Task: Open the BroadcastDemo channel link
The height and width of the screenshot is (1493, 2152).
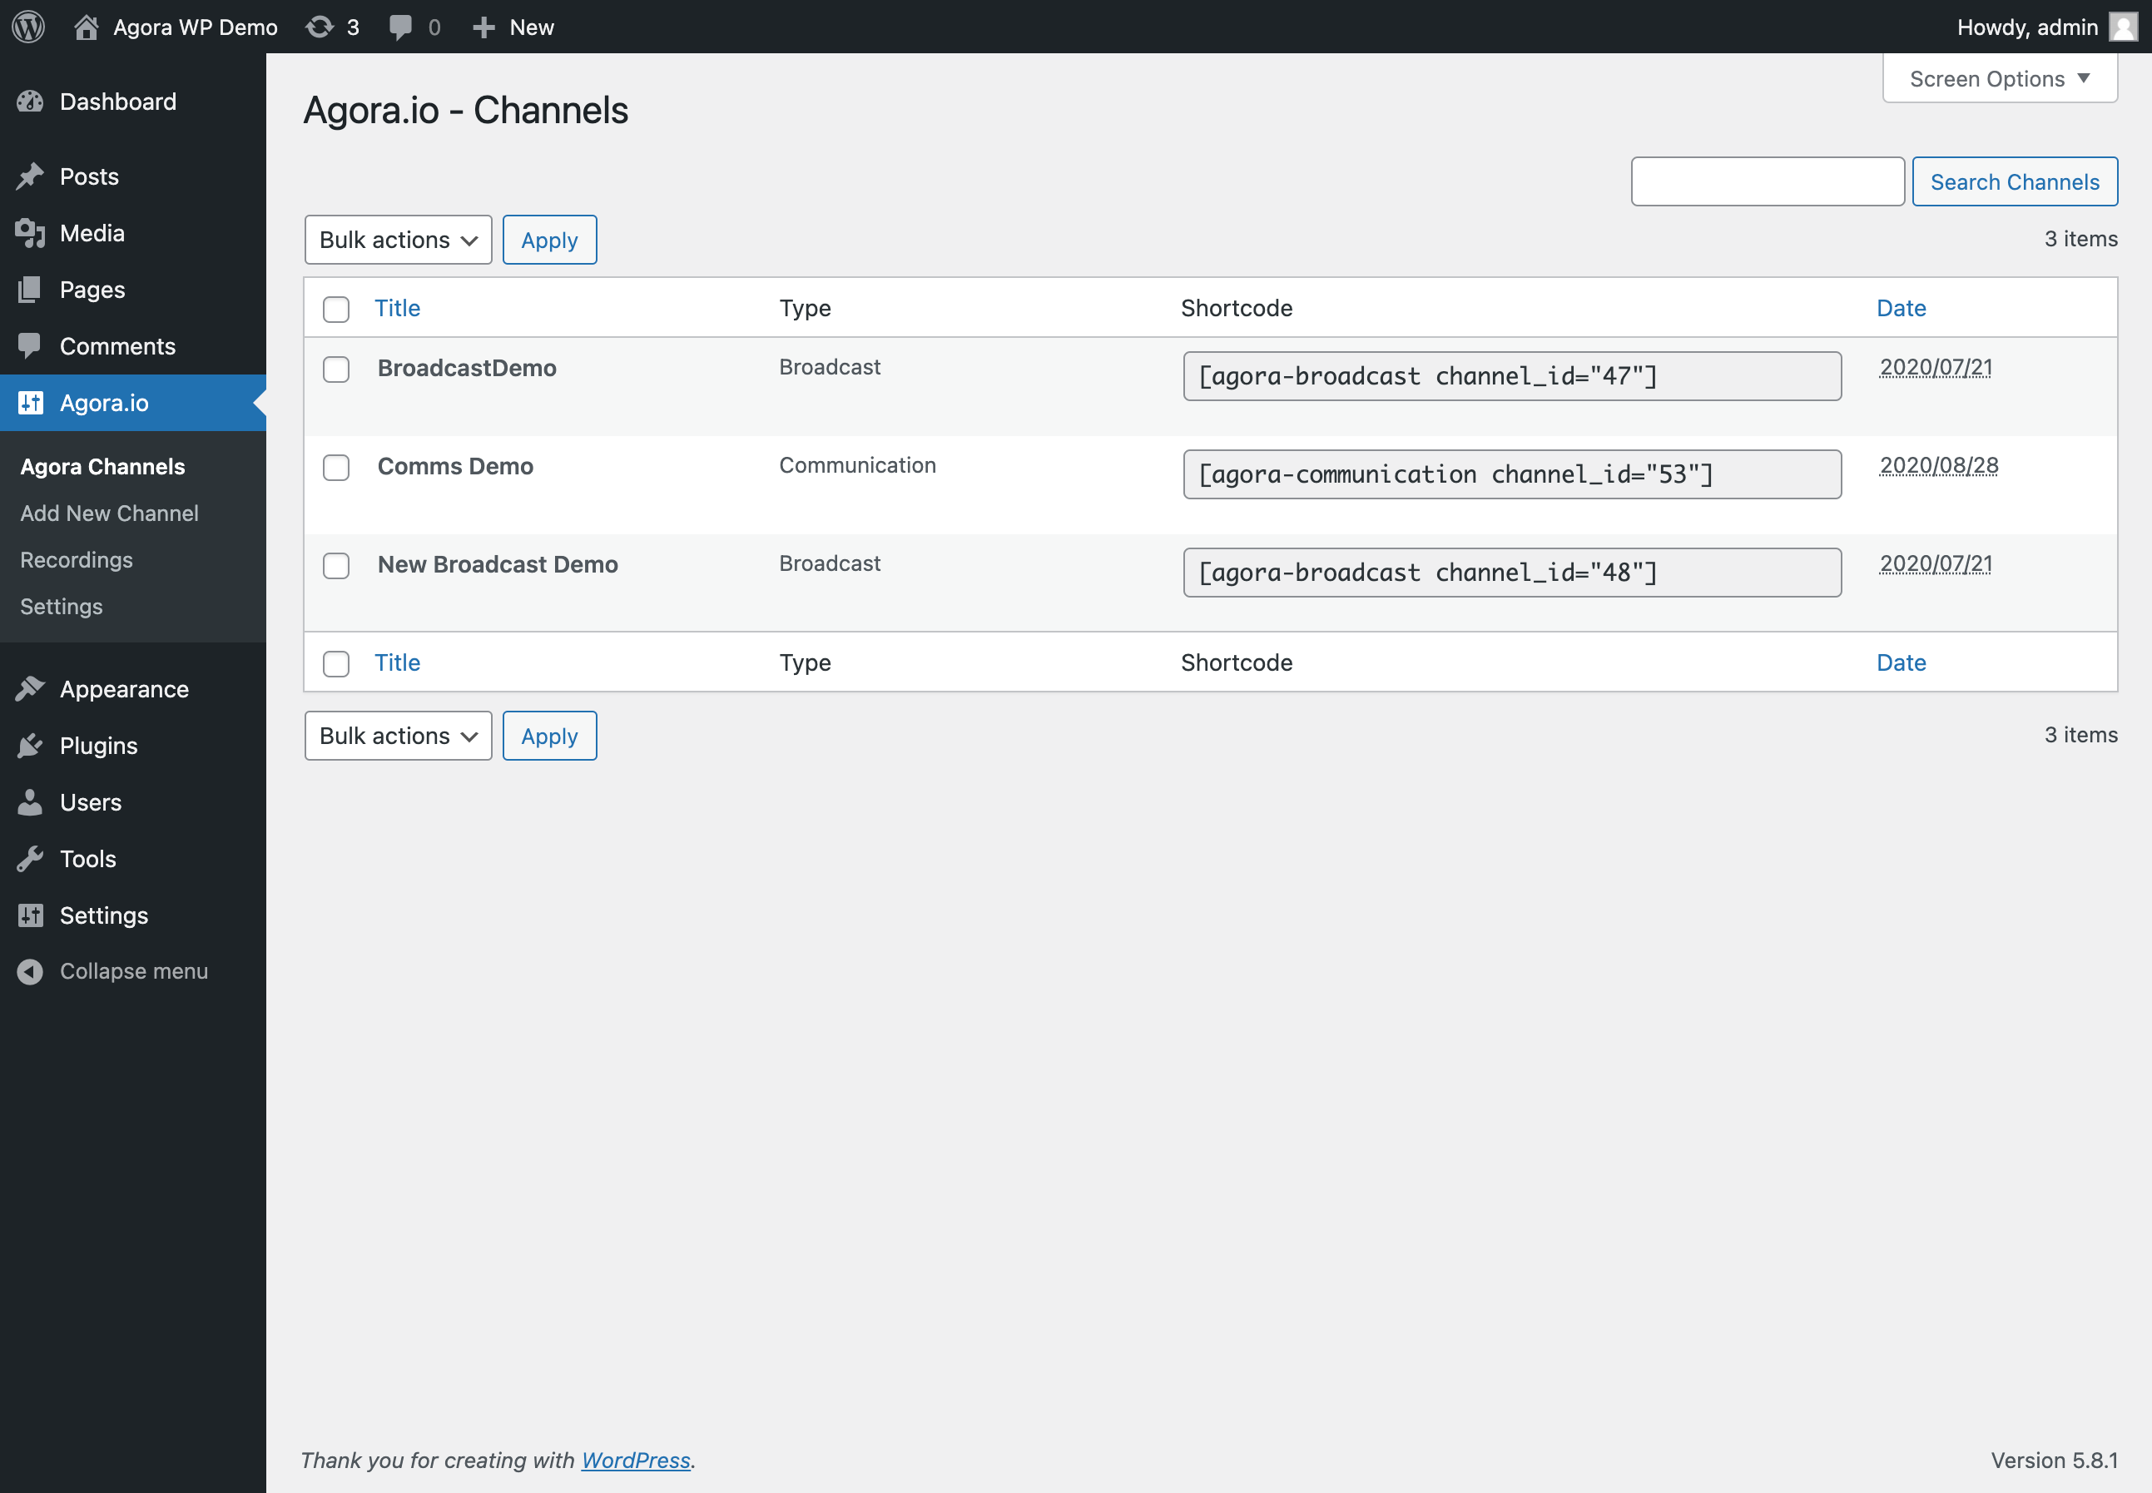Action: (467, 368)
